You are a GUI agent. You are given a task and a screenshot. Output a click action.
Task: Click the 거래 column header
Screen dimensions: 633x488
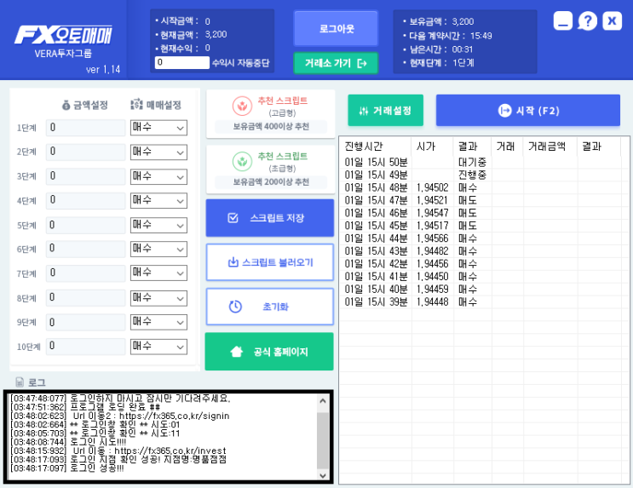tap(507, 146)
